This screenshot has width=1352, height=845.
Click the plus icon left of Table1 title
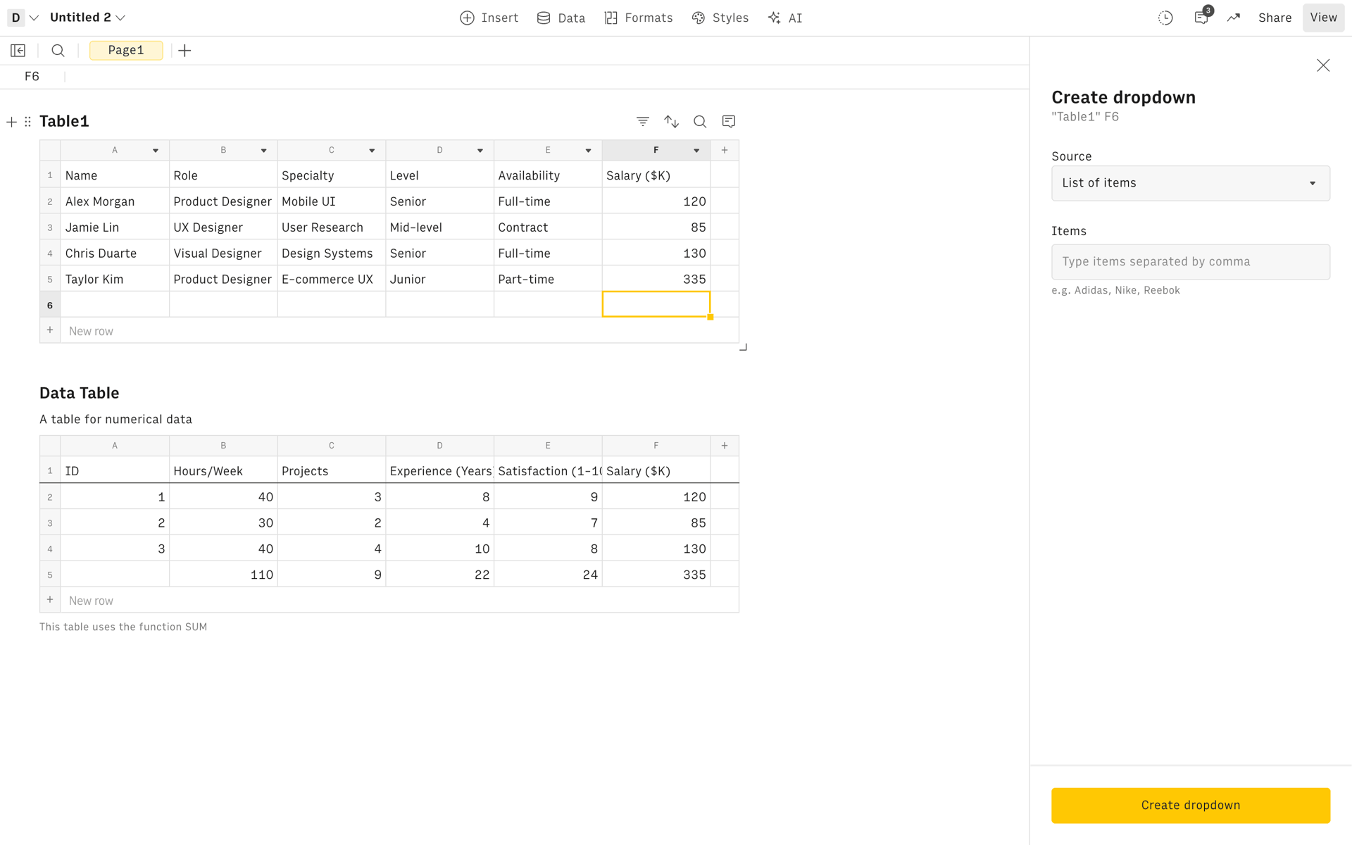pyautogui.click(x=11, y=122)
